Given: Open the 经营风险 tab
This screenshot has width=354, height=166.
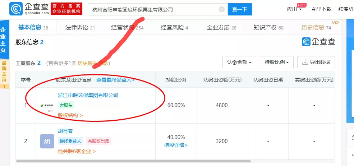Looking at the screenshot, I should [174, 28].
